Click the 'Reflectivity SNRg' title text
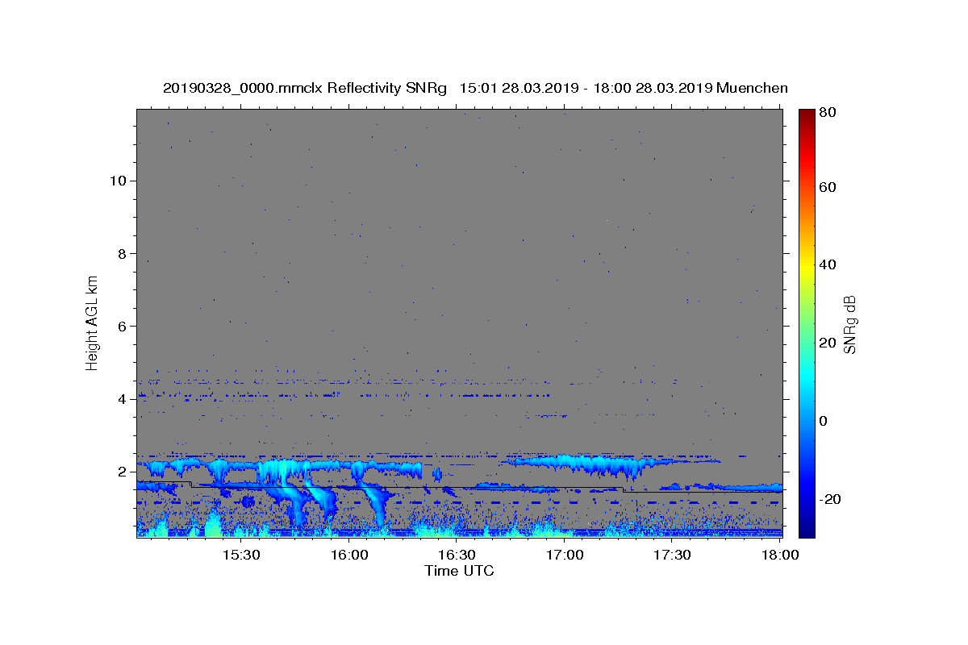The width and height of the screenshot is (968, 645). pos(387,88)
